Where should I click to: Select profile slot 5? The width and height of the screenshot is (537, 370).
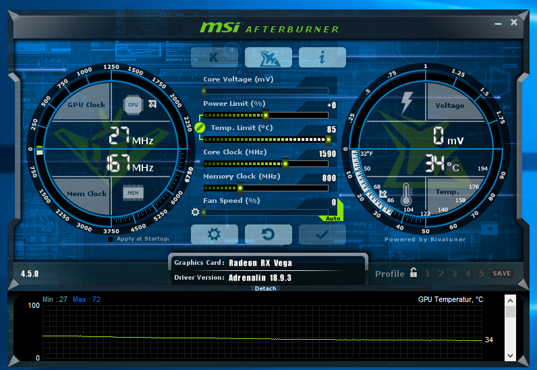[481, 274]
